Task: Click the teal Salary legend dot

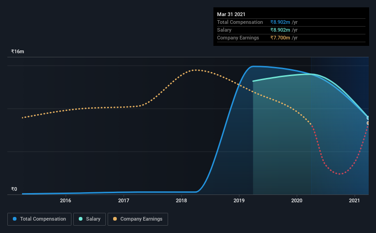Action: click(x=81, y=219)
